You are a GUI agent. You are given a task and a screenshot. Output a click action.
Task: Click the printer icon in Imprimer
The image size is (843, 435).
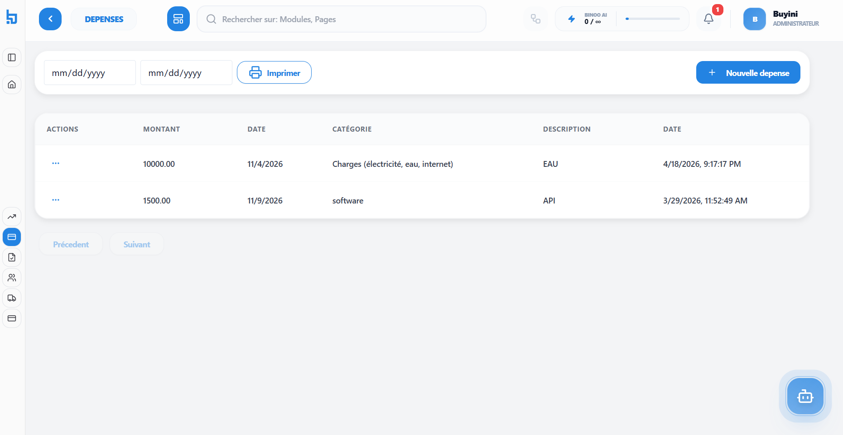255,72
